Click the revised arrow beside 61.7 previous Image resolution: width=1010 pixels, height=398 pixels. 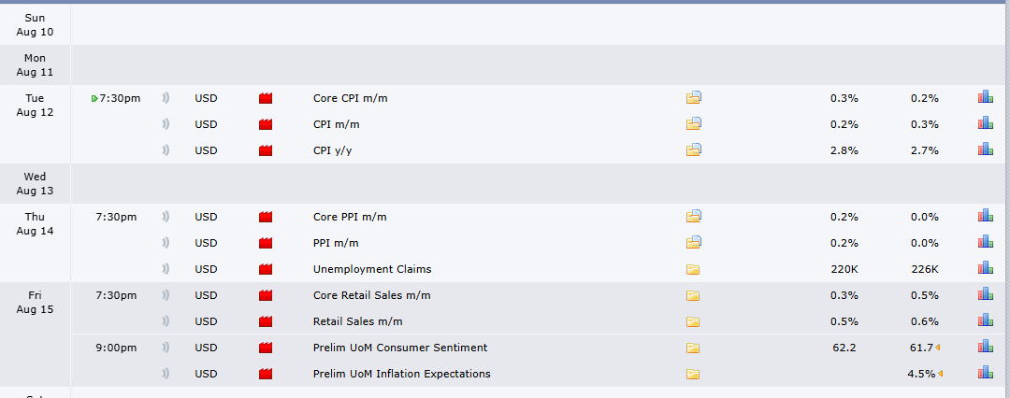(x=938, y=348)
